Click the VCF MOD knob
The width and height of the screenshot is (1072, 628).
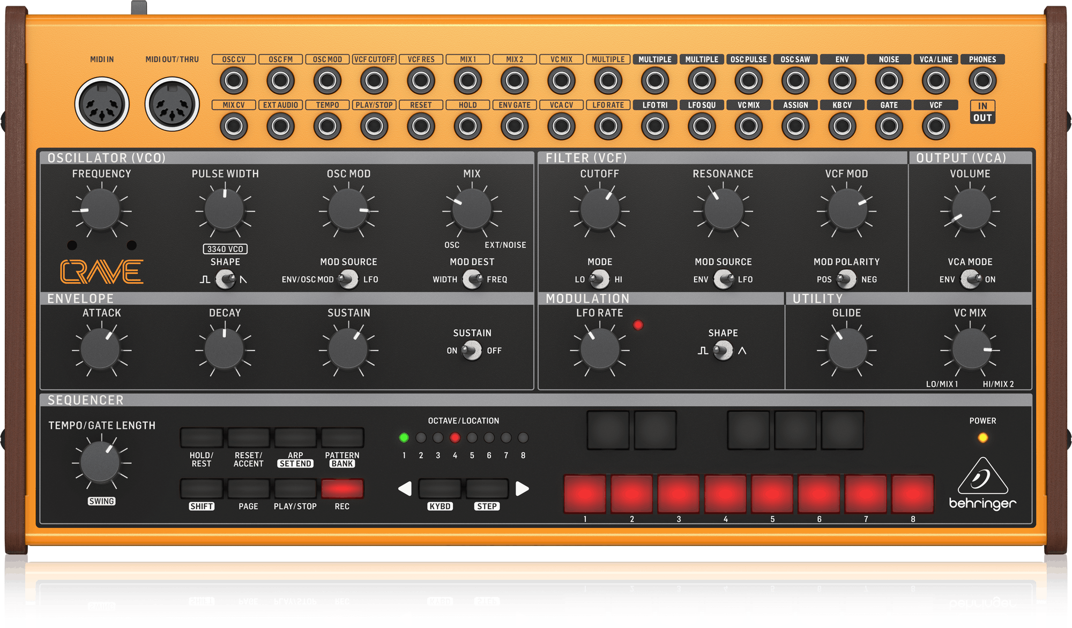click(847, 209)
